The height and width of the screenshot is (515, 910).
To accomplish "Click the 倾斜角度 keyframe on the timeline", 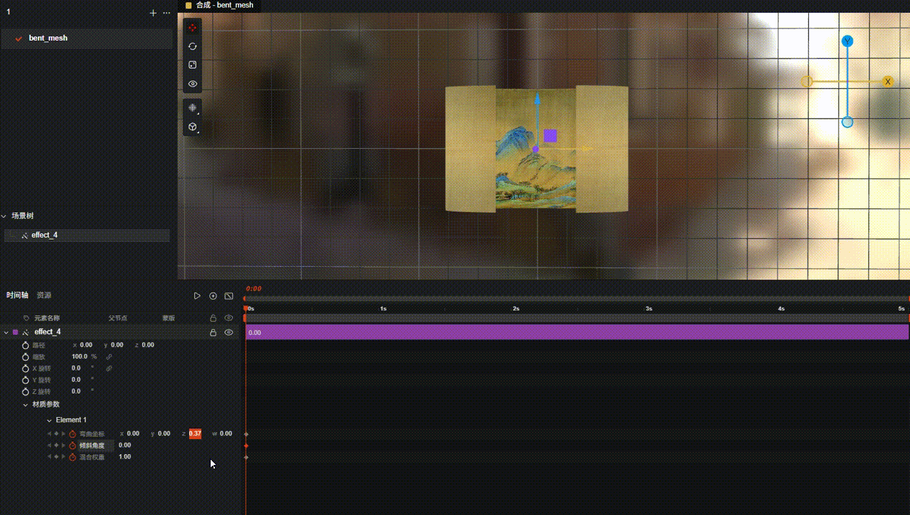I will pos(246,446).
